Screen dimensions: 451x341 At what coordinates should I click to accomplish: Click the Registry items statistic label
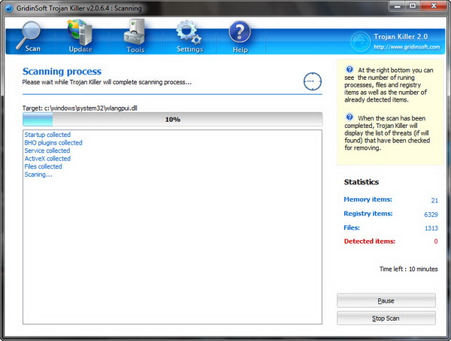coord(369,214)
